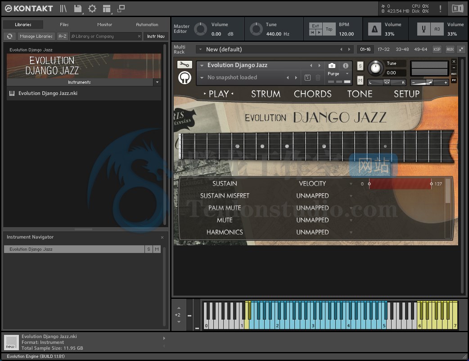The image size is (469, 361).
Task: Open SUSTAIN MISFRET mapping dropdown
Action: click(351, 196)
